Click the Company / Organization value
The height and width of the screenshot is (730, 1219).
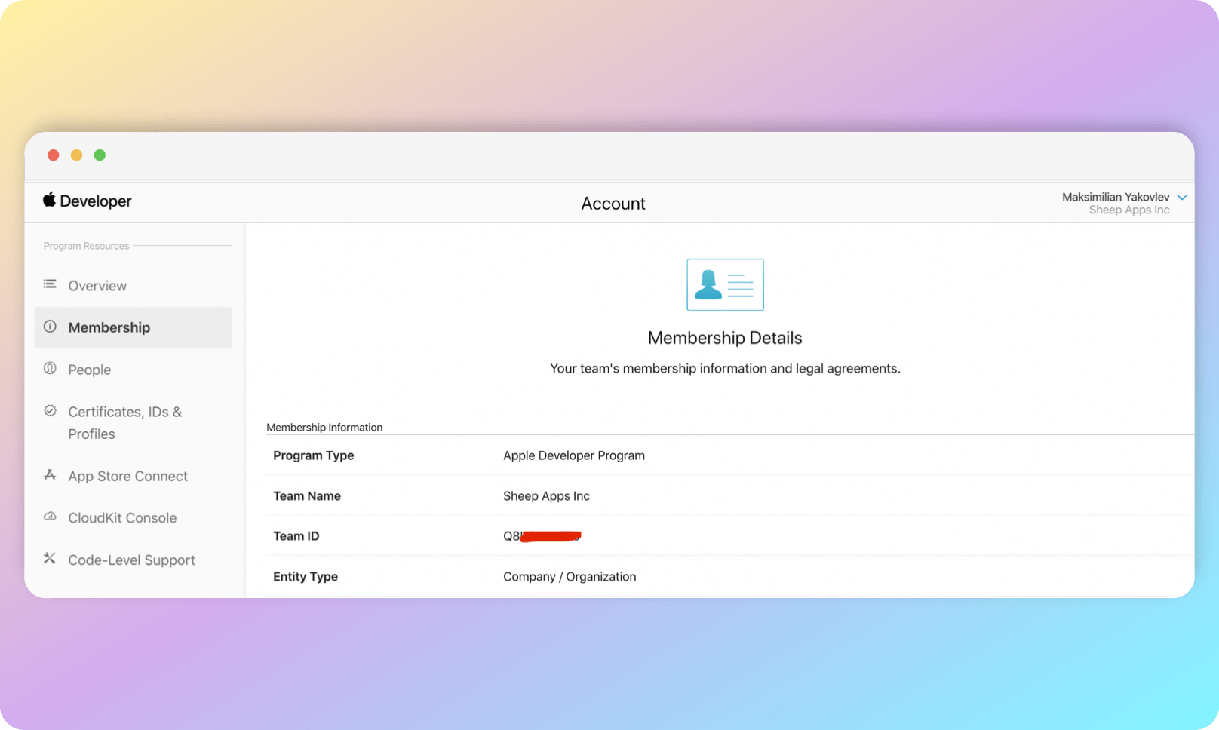click(570, 577)
